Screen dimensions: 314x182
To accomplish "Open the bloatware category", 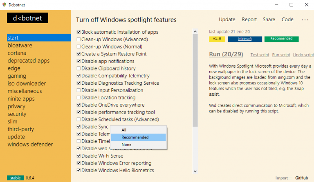I will point(20,45).
